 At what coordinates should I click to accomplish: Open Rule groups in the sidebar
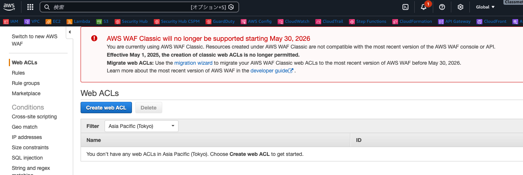pos(26,83)
